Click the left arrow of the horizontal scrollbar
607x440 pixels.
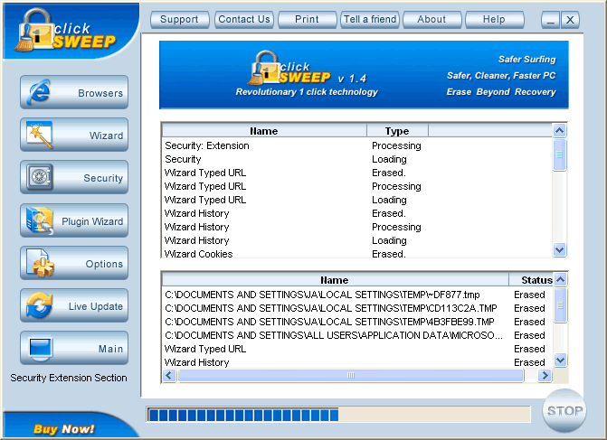point(169,376)
